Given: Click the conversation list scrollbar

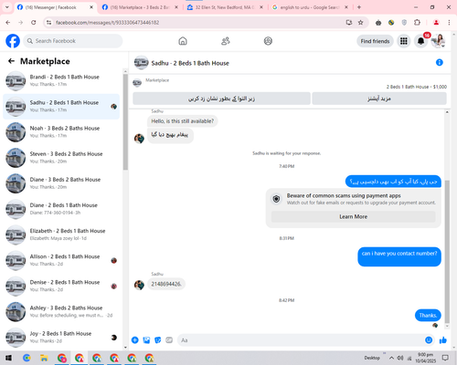Looking at the screenshot, I should point(125,121).
